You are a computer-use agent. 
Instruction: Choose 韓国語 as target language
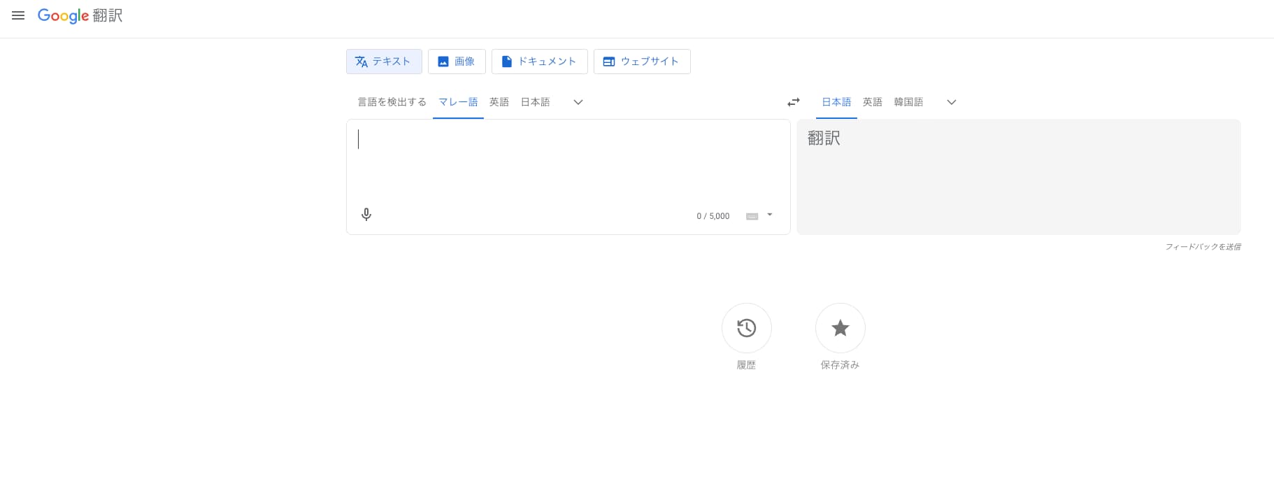[x=908, y=102]
